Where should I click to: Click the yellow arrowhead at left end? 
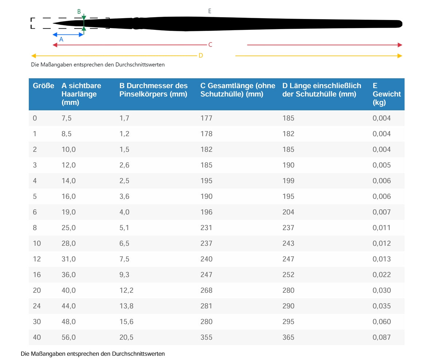(x=34, y=56)
